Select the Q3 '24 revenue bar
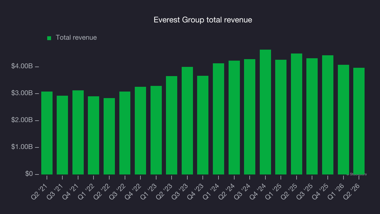380x214 pixels. [x=250, y=117]
